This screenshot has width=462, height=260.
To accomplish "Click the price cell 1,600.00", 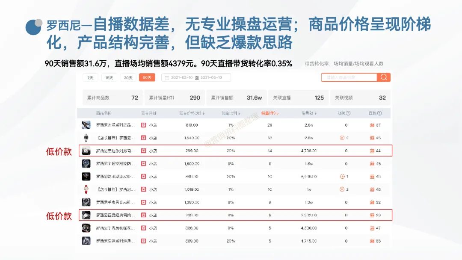I will pos(192,163).
